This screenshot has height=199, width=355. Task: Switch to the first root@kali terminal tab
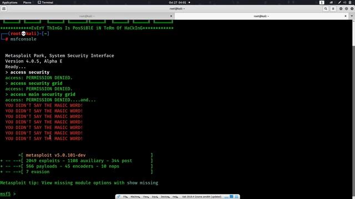(87, 16)
